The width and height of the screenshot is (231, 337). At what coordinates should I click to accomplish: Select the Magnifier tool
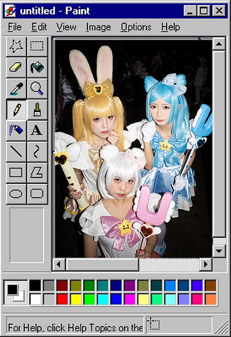point(37,89)
